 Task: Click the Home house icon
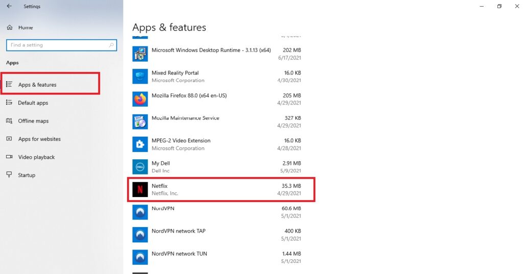(x=9, y=28)
